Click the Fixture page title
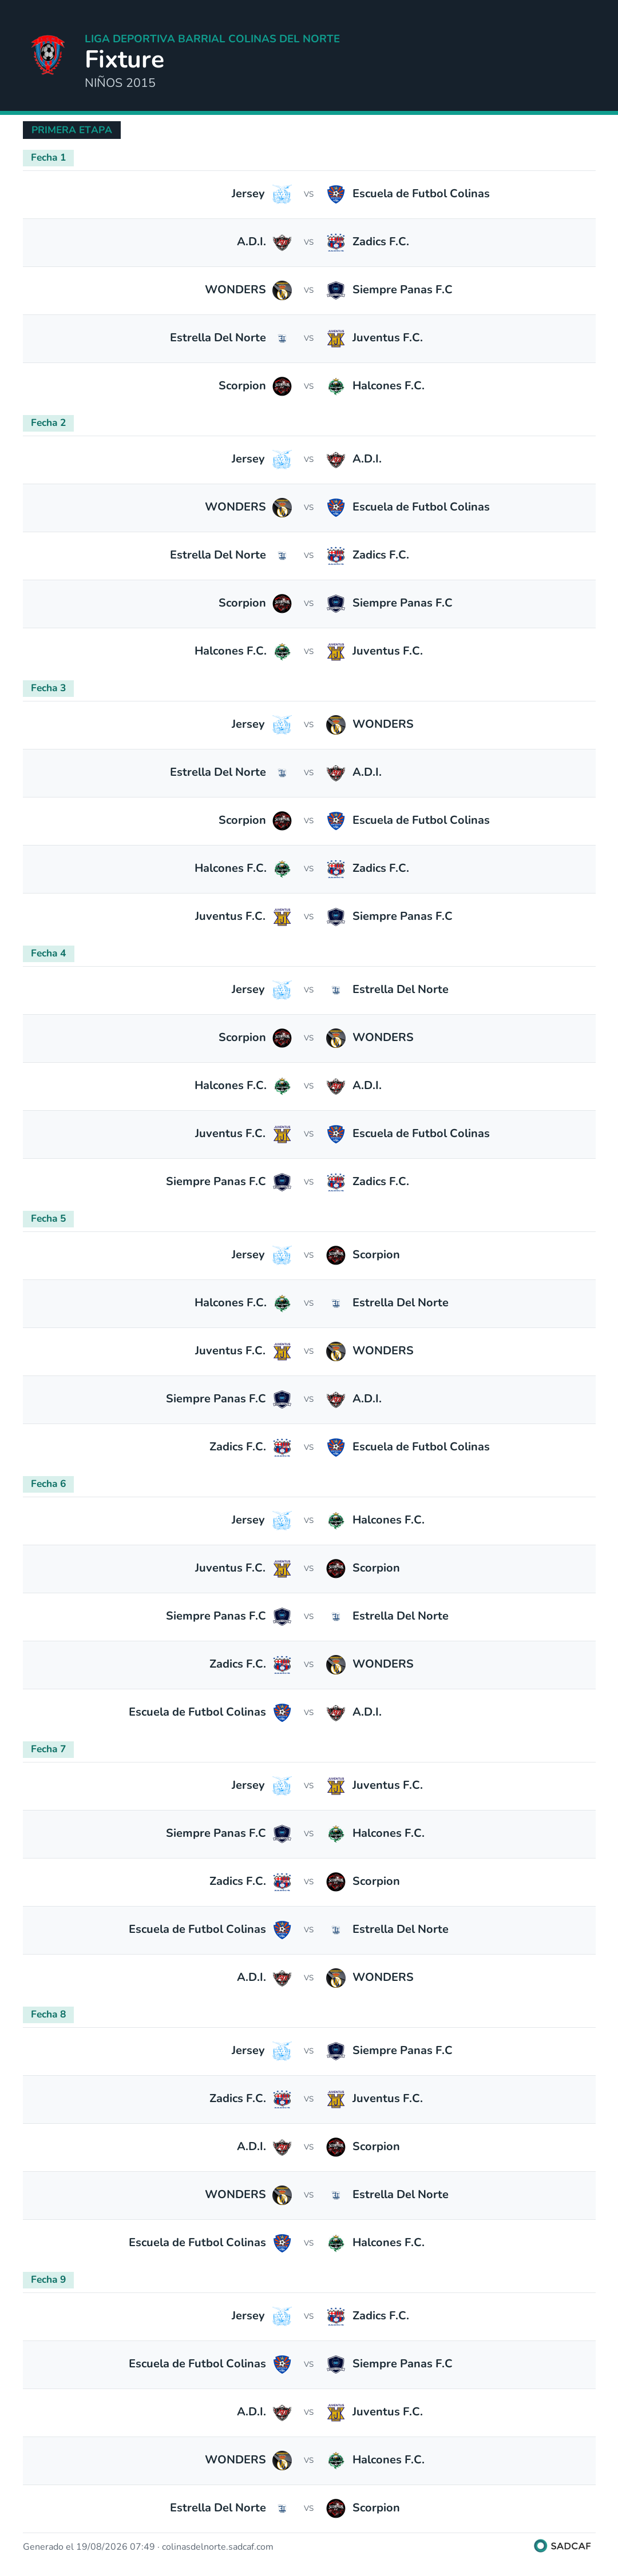618x2576 pixels. (x=124, y=59)
